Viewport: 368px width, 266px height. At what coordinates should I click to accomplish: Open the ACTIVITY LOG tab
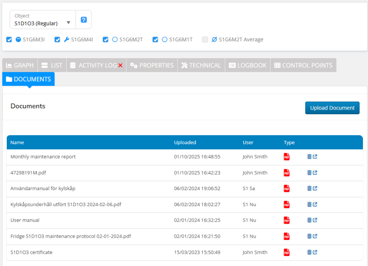coord(96,65)
